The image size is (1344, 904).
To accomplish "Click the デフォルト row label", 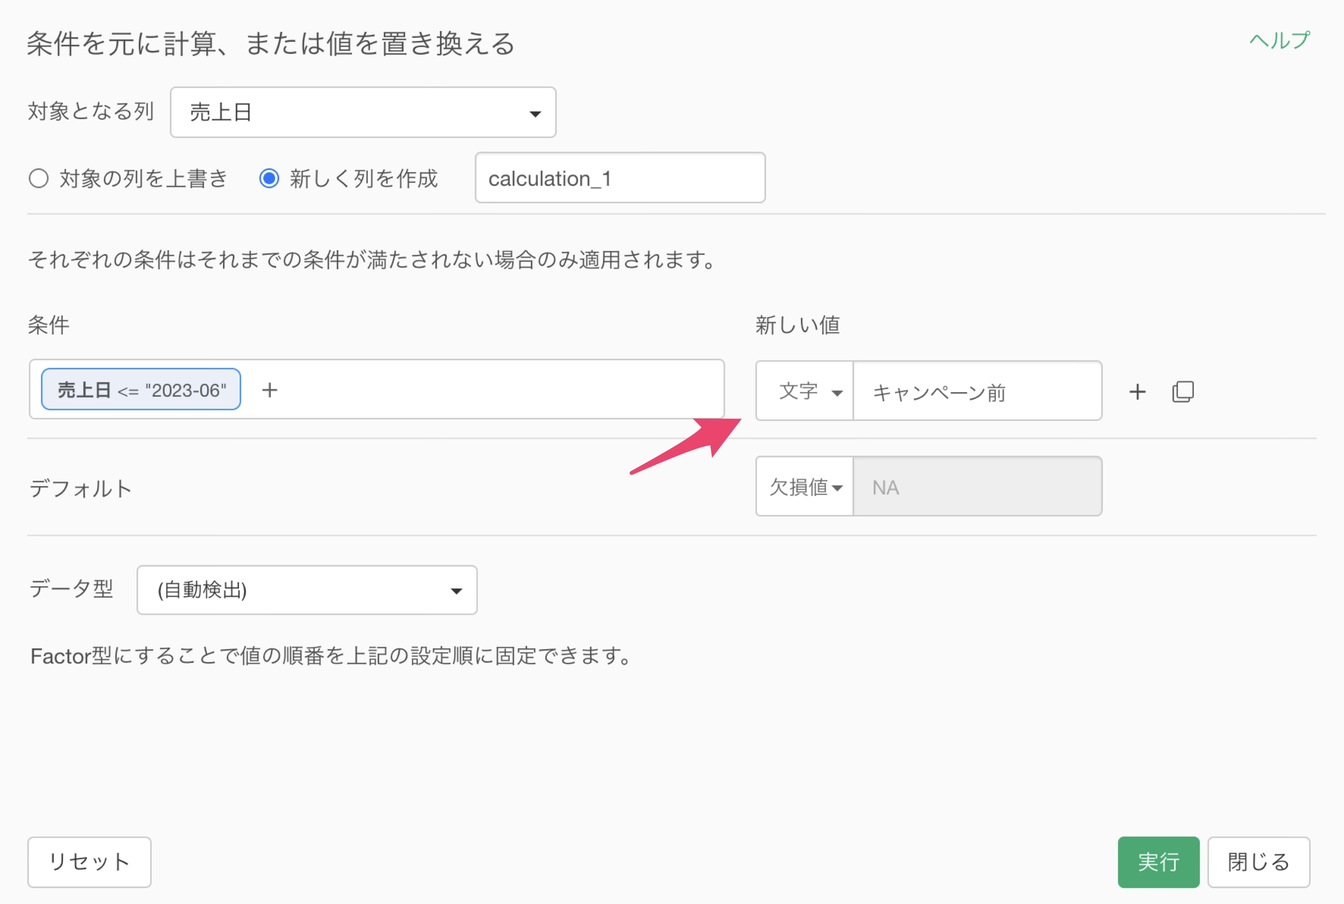I will coord(81,488).
